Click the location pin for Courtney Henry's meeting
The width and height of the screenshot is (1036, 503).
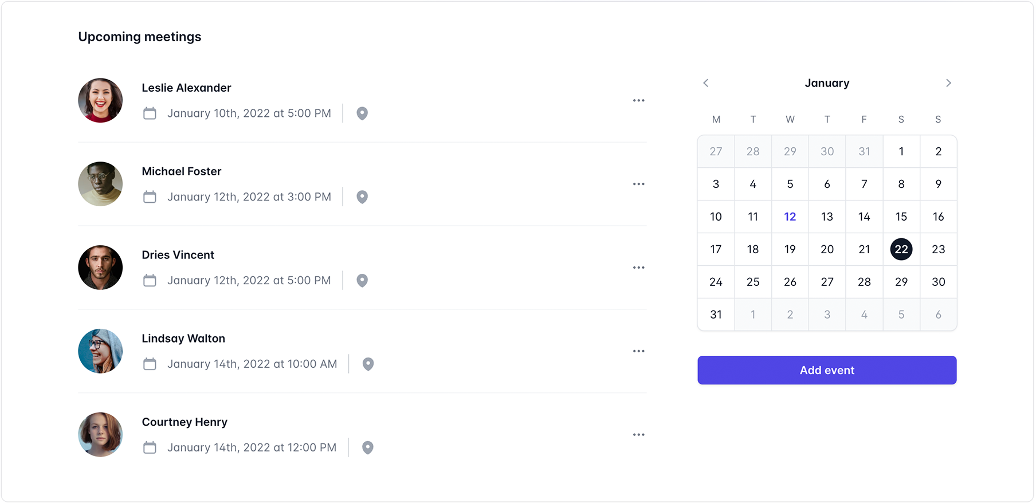click(367, 447)
